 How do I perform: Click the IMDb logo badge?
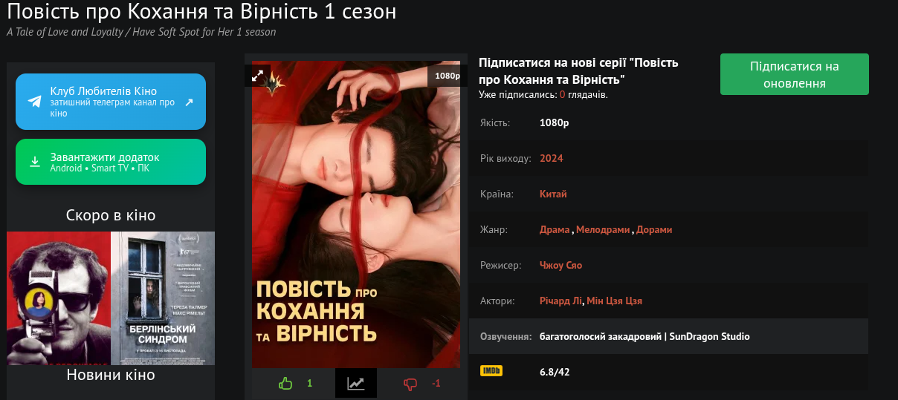point(491,371)
